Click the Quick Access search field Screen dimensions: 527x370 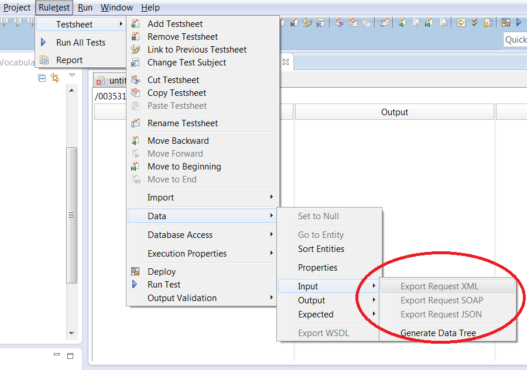pyautogui.click(x=515, y=40)
